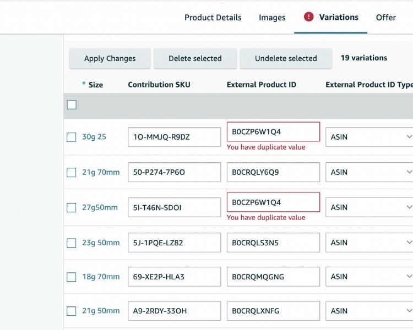Click the SKU field 50-P274-7P6O
The height and width of the screenshot is (330, 413).
coord(175,172)
